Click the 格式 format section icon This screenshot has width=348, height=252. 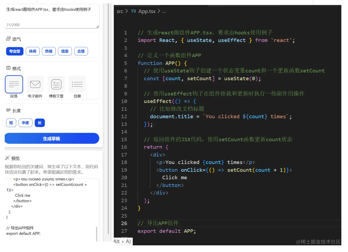tap(8, 68)
